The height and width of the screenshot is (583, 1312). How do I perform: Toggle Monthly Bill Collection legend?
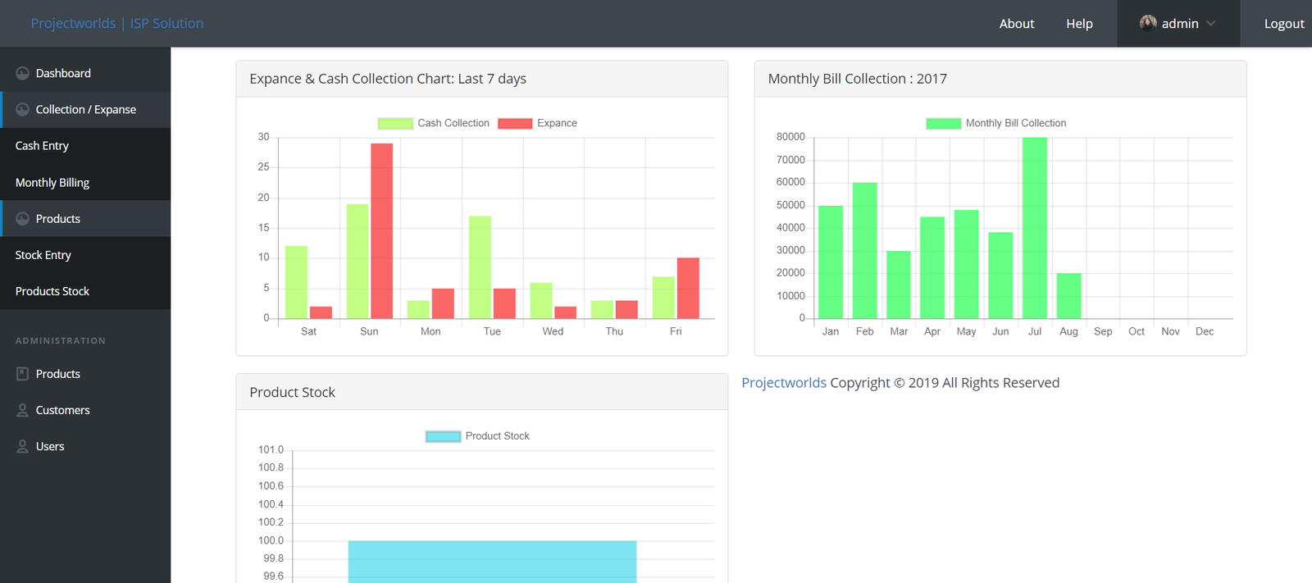pos(943,124)
